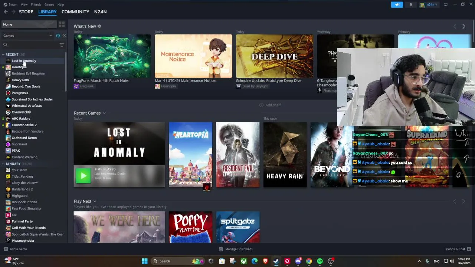Viewport: 475px width, 267px height.
Task: Open the Friends menu
Action: (x=36, y=4)
